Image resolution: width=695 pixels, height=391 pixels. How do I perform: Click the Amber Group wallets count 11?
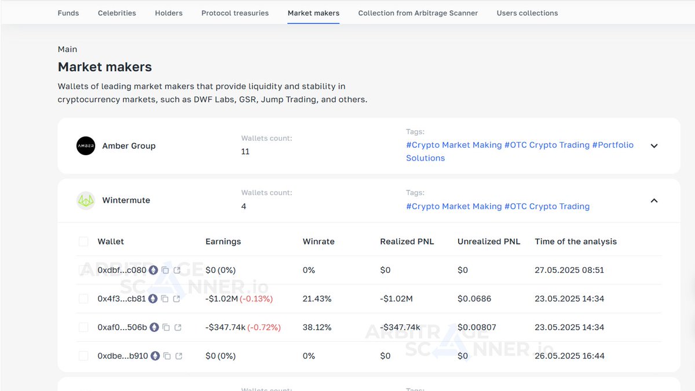point(246,152)
